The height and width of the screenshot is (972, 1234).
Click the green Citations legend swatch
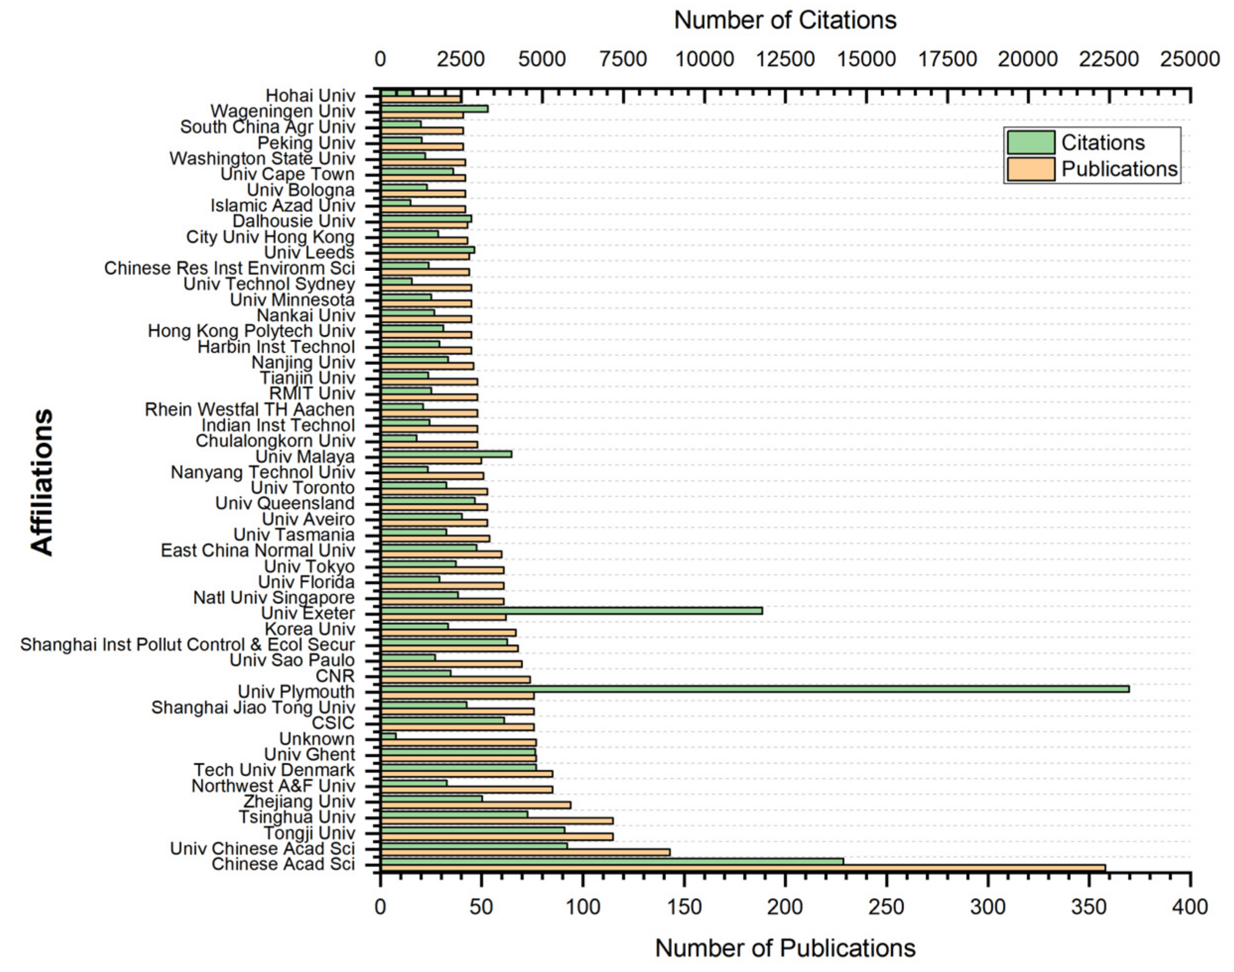click(1030, 142)
